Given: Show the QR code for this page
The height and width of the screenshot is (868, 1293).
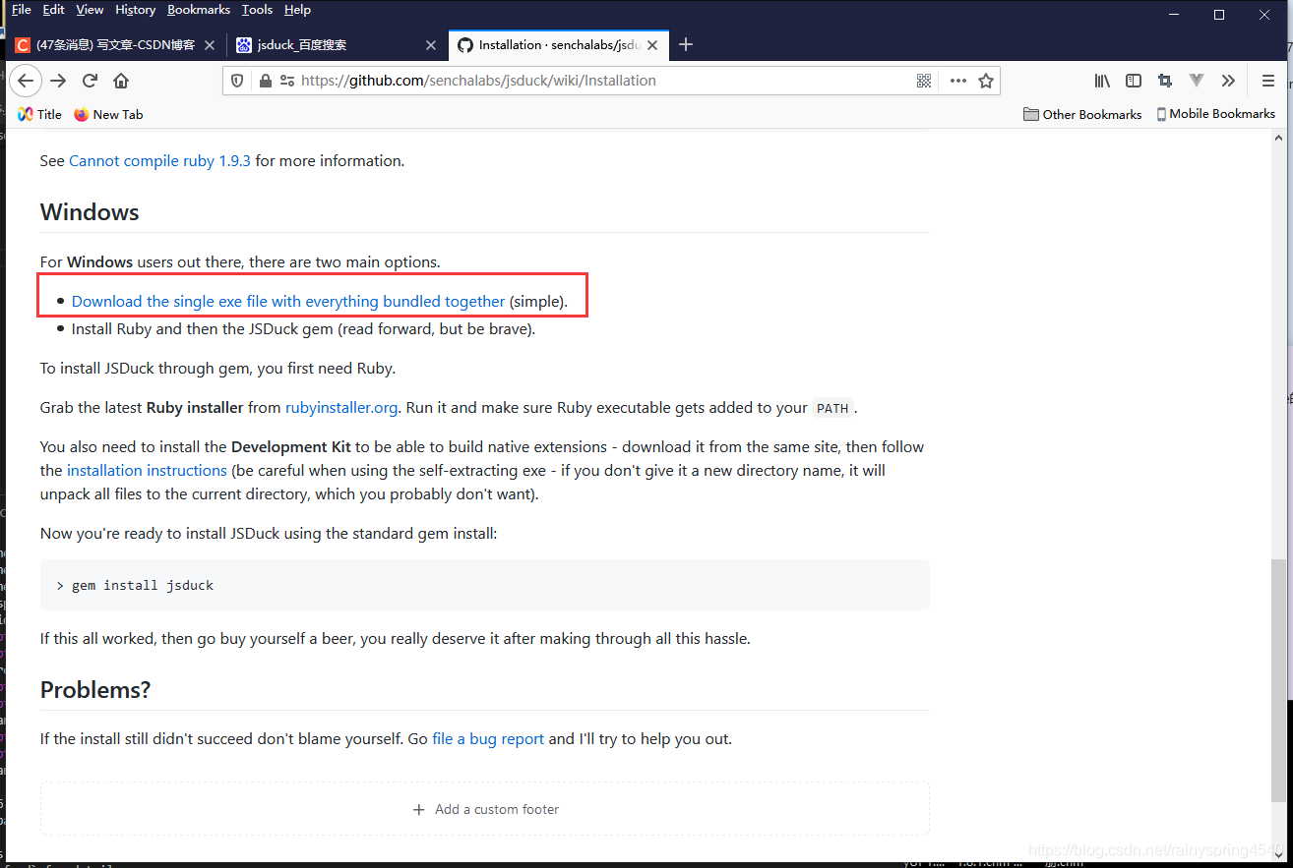Looking at the screenshot, I should pos(924,81).
